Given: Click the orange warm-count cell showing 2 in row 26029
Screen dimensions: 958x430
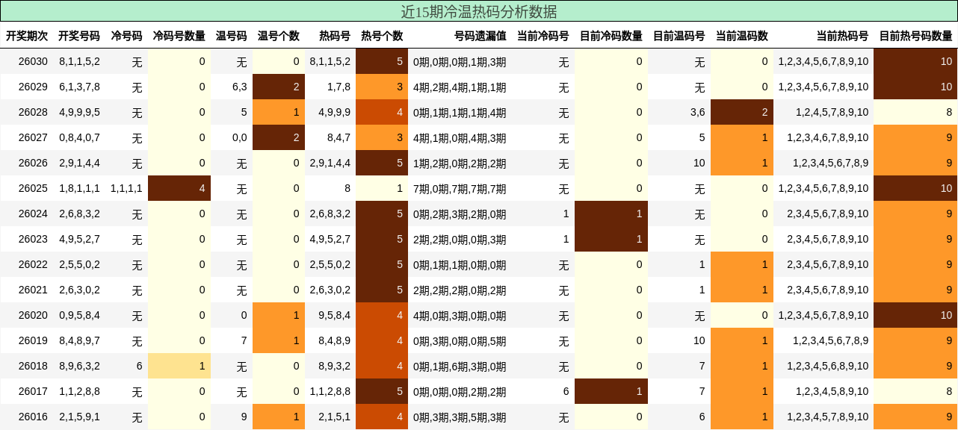Looking at the screenshot, I should [279, 87].
